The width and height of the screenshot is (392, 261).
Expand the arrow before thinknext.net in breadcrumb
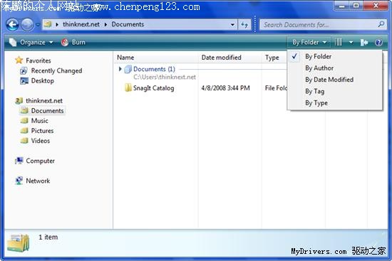tap(57, 24)
